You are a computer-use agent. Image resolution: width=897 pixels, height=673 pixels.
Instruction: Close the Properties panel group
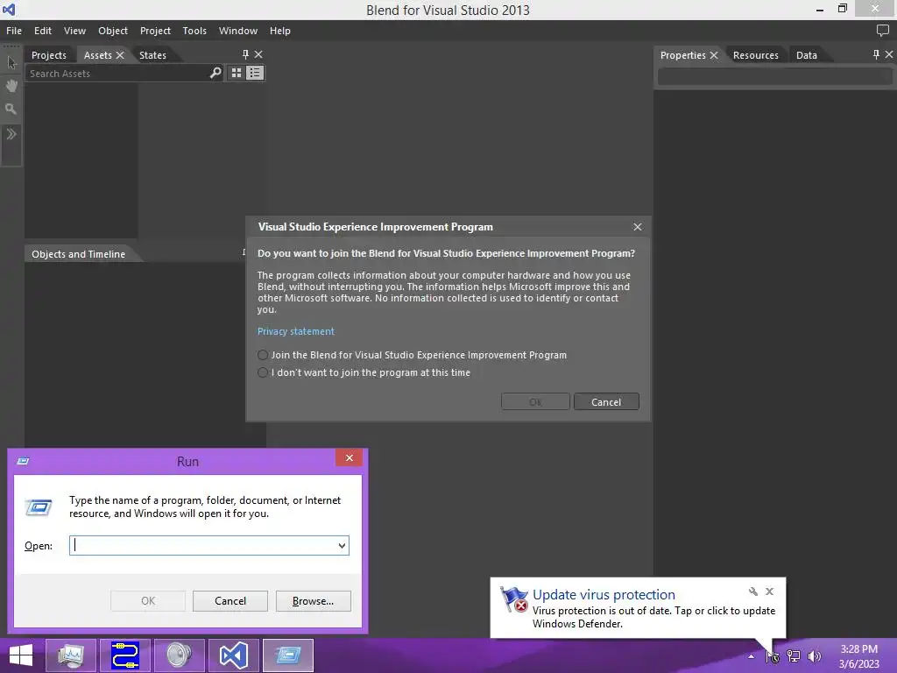click(x=889, y=54)
